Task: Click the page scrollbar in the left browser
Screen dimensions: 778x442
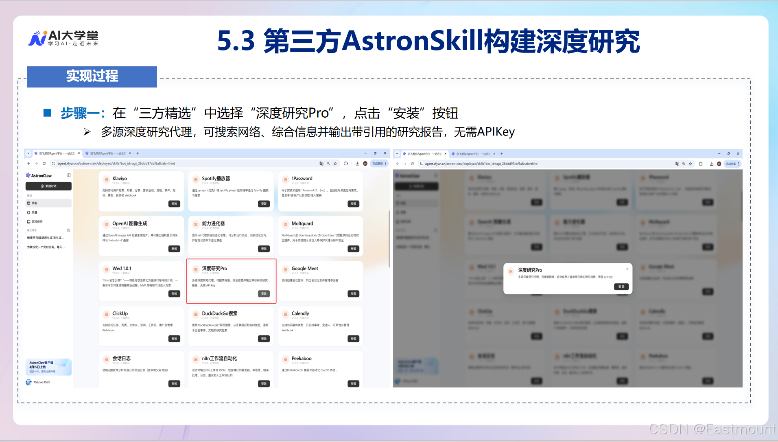Action: click(389, 239)
